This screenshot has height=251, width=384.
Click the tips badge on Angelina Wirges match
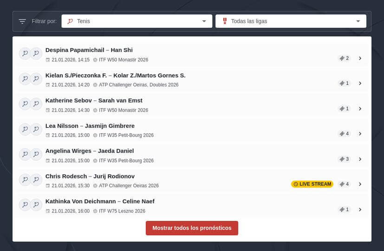344,159
